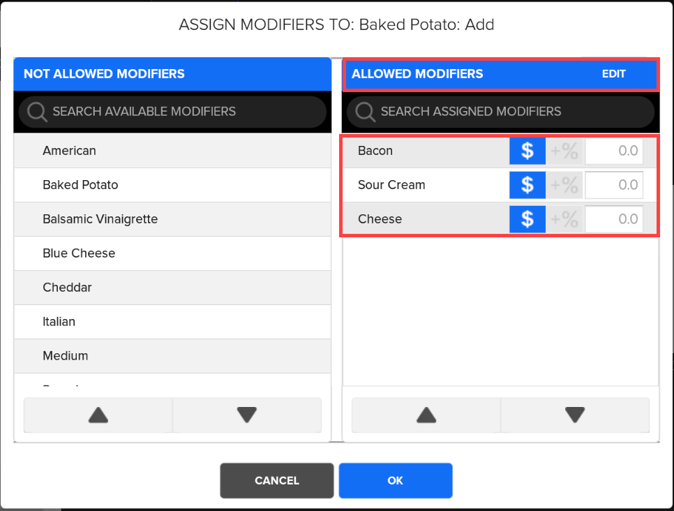Screen dimensions: 674x511
Task: Click the Cheese price amount field
Action: 614,219
